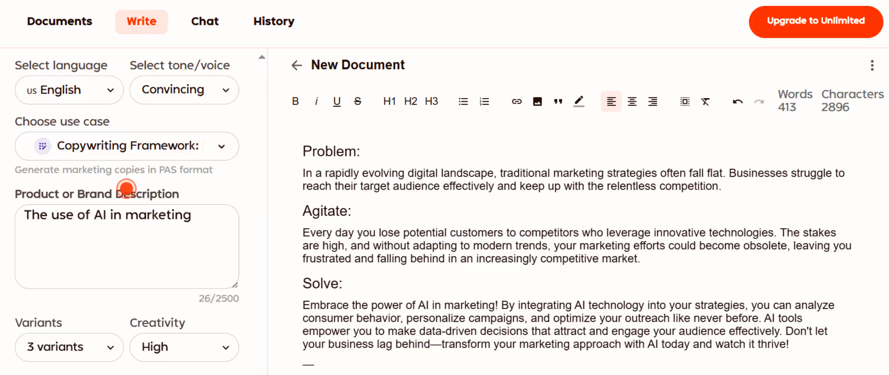This screenshot has width=889, height=375.
Task: Undo the last edit
Action: [x=738, y=102]
